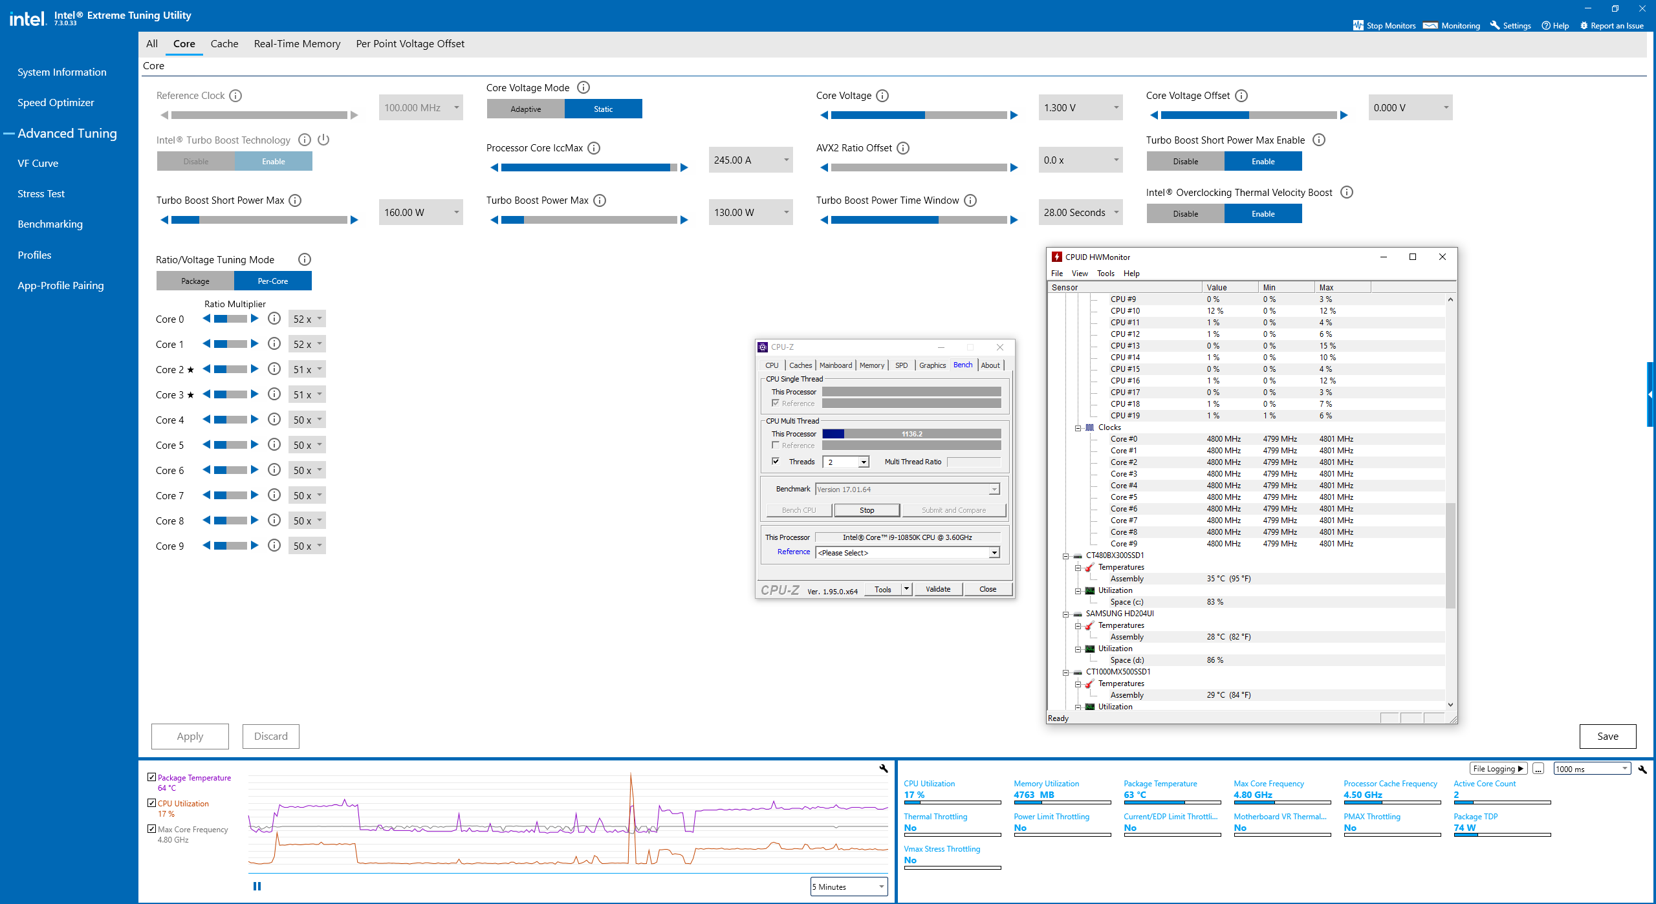Click the Core 0 ratio info icon
1656x904 pixels.
point(274,319)
